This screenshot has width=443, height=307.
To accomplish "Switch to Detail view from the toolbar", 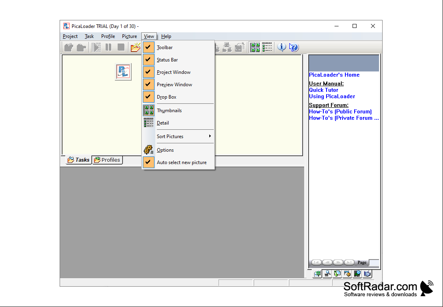I will point(267,48).
